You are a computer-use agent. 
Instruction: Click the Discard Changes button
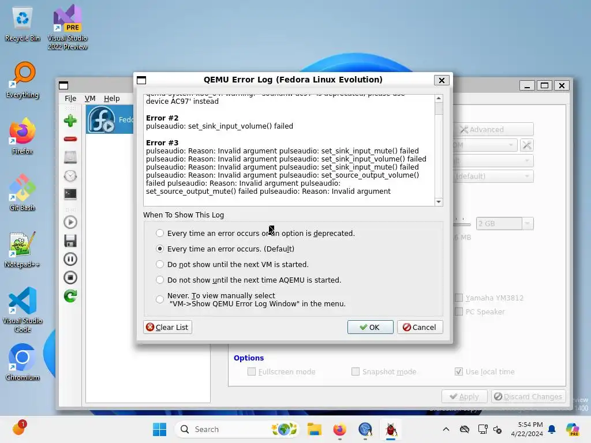tap(529, 397)
